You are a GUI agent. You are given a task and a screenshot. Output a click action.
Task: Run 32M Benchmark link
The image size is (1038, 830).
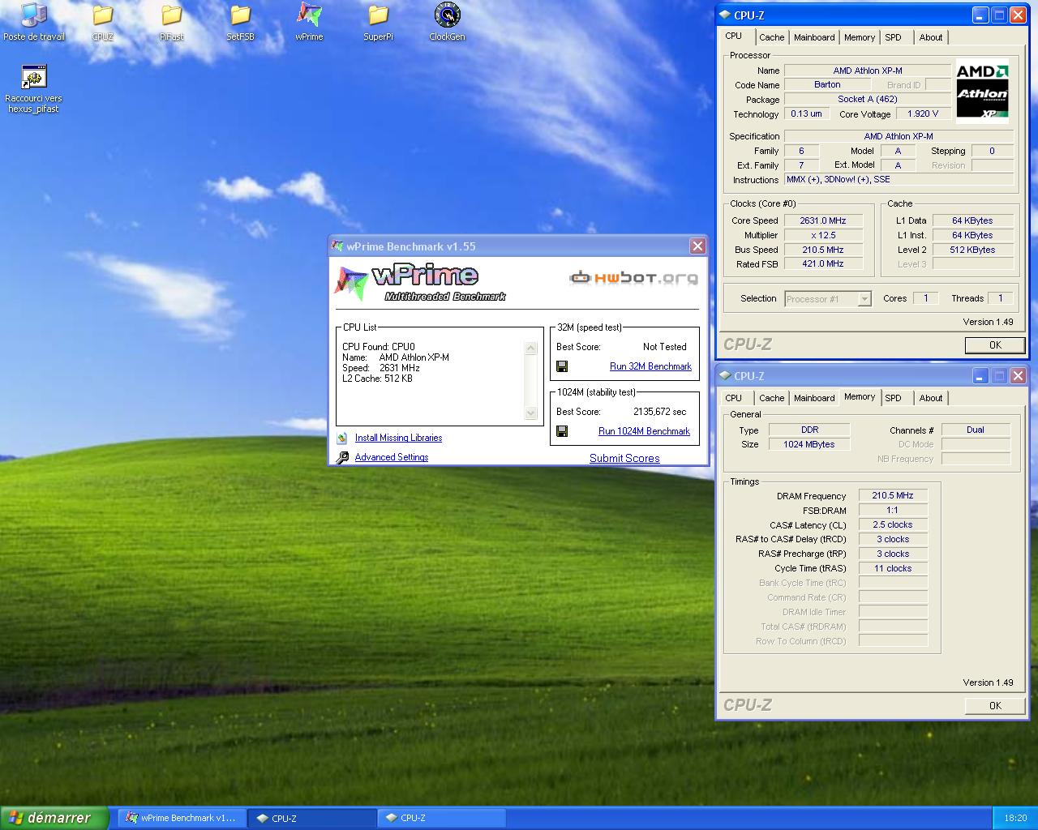tap(650, 366)
